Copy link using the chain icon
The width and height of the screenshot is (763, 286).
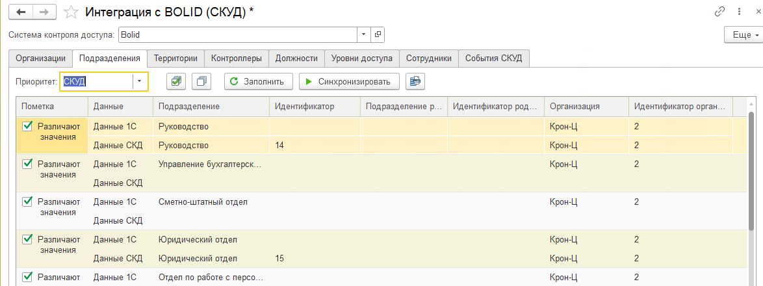pos(719,12)
